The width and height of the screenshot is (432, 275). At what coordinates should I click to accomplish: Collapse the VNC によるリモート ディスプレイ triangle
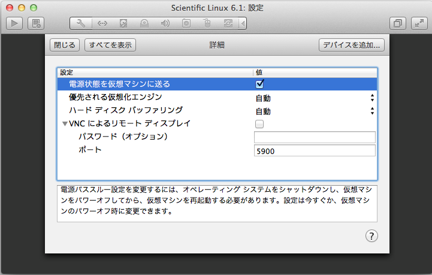click(65, 124)
